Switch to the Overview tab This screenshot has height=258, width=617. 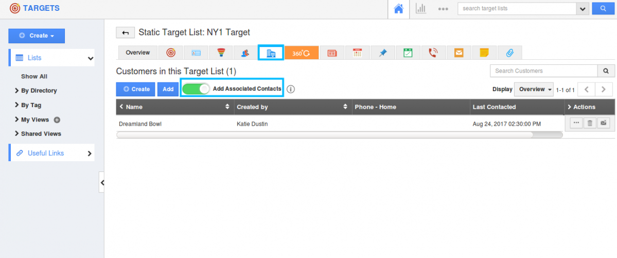pos(138,53)
